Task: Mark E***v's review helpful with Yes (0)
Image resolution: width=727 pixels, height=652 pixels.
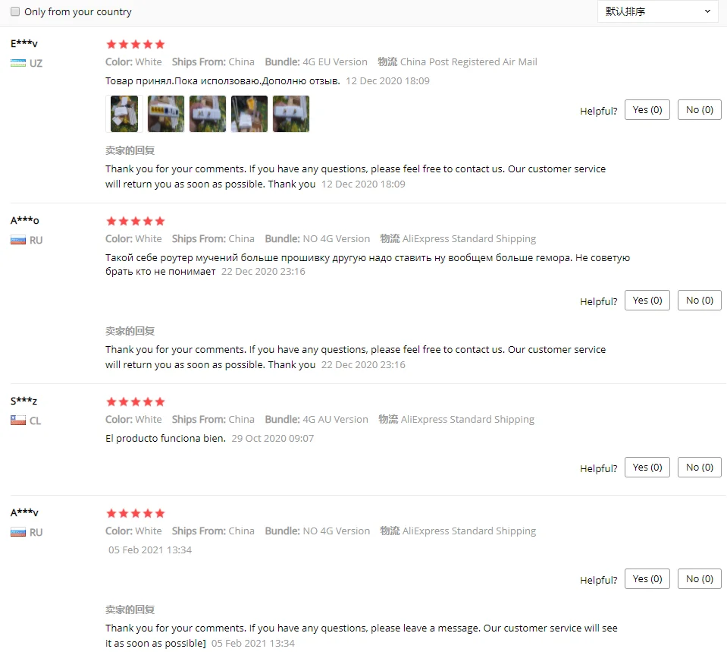Action: [x=647, y=109]
